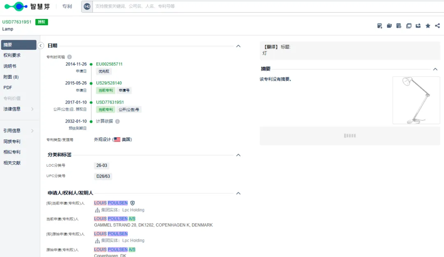Screen dimensions: 444x257
Task: Open the EU002585711 priority link
Action: pos(109,64)
